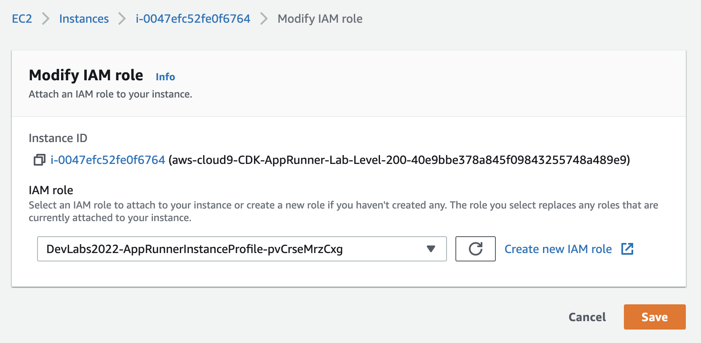Open i-0047efc52fe0f6764 in the breadcrumb trail
This screenshot has width=701, height=343.
coord(193,19)
